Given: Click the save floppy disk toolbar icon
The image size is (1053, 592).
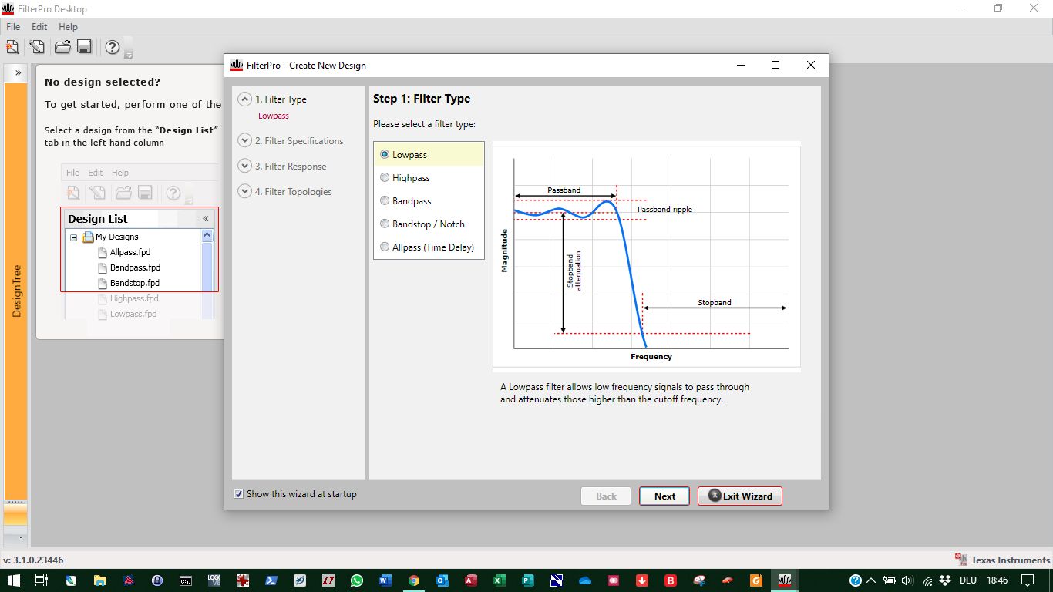Looking at the screenshot, I should (x=85, y=47).
